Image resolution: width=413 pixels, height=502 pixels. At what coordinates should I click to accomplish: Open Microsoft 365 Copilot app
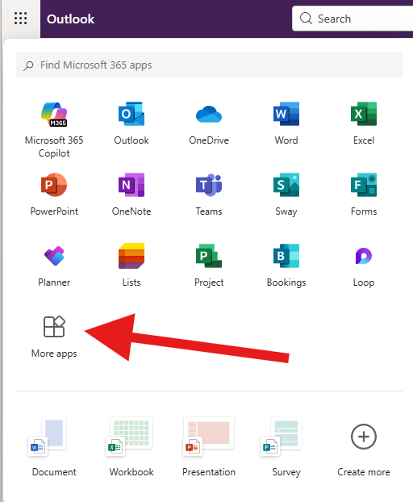[54, 129]
